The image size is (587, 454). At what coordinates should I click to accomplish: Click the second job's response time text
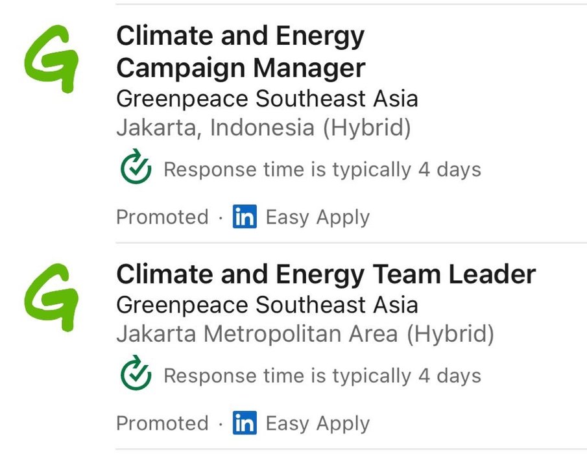coord(322,376)
